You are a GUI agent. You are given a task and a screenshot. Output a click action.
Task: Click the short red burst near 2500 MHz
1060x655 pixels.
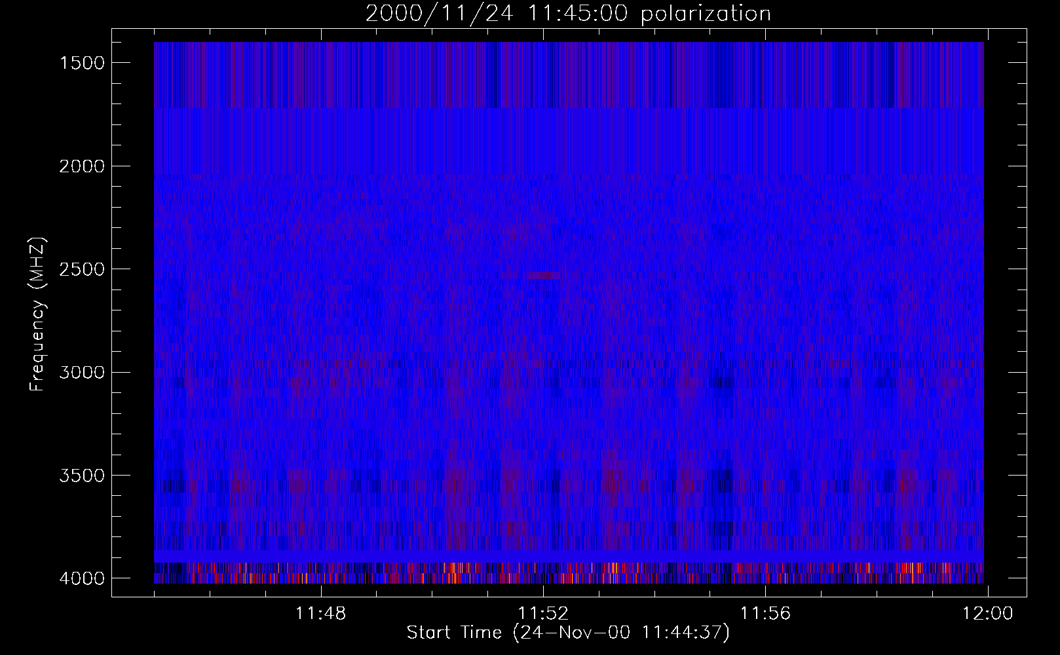pos(544,276)
